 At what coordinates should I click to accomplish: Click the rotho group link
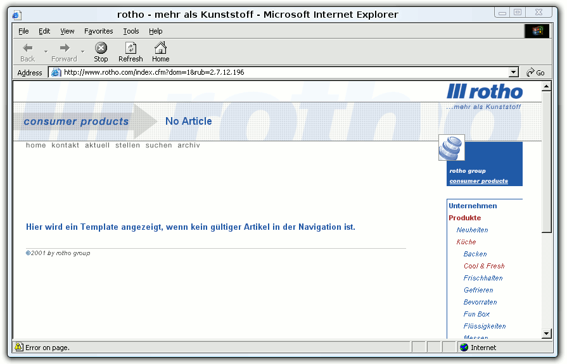[467, 171]
